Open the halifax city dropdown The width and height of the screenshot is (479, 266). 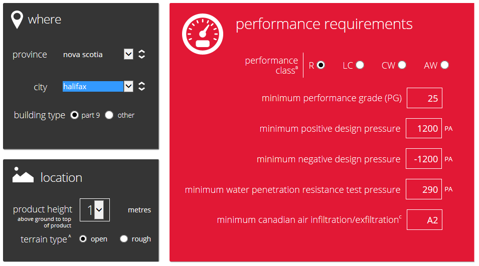click(x=128, y=87)
